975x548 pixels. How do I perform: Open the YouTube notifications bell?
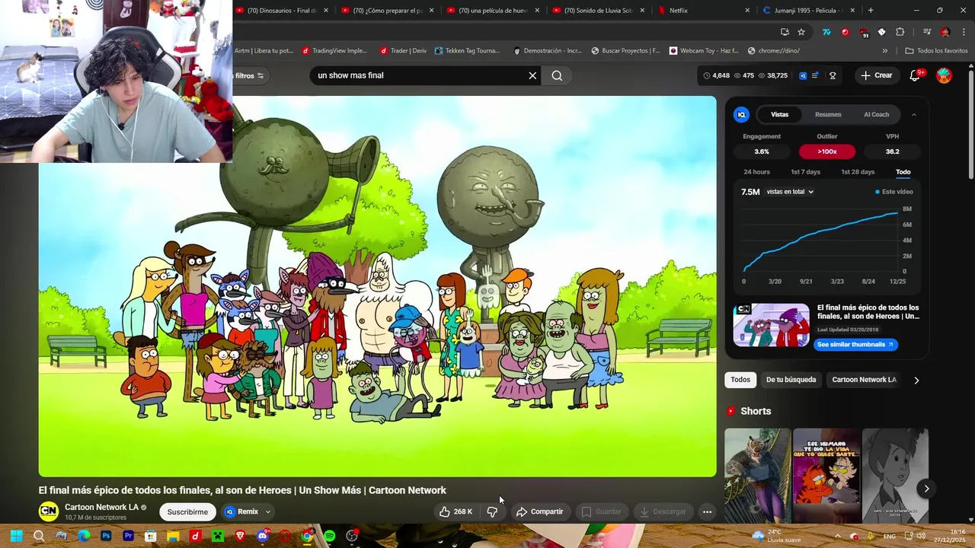pos(916,75)
